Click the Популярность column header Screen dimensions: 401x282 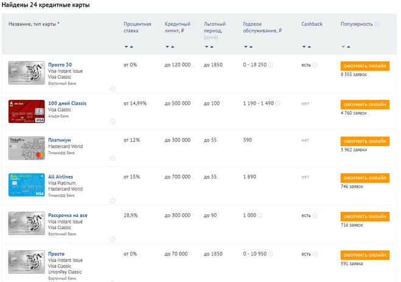click(x=357, y=24)
